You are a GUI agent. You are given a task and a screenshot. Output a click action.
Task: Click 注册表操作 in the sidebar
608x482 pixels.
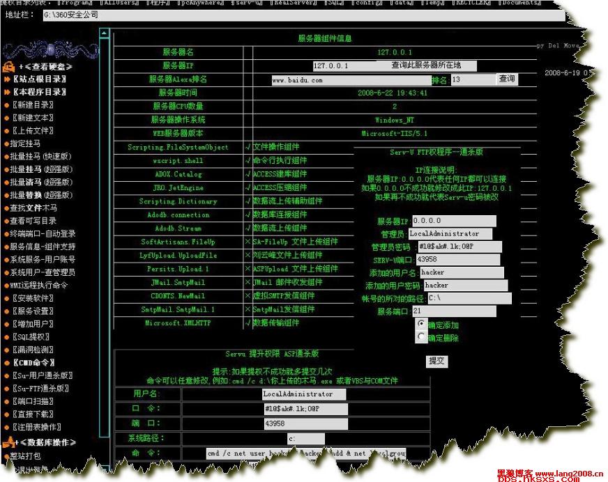[36, 427]
